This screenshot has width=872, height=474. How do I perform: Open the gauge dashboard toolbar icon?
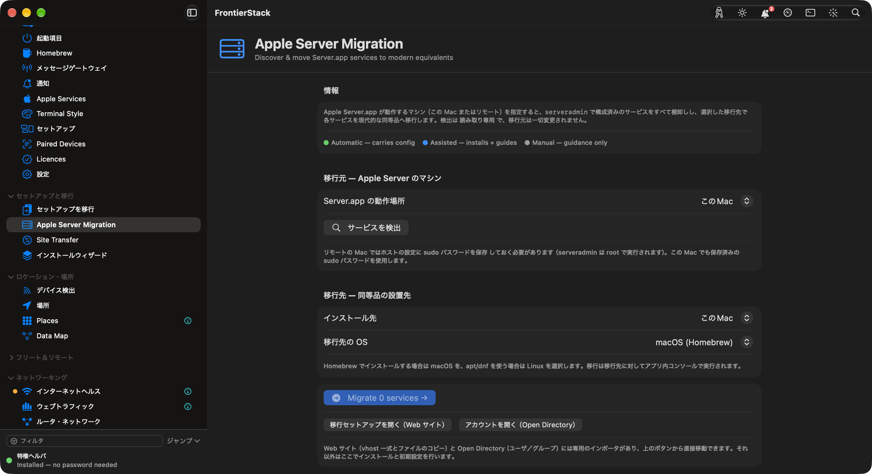click(x=787, y=13)
